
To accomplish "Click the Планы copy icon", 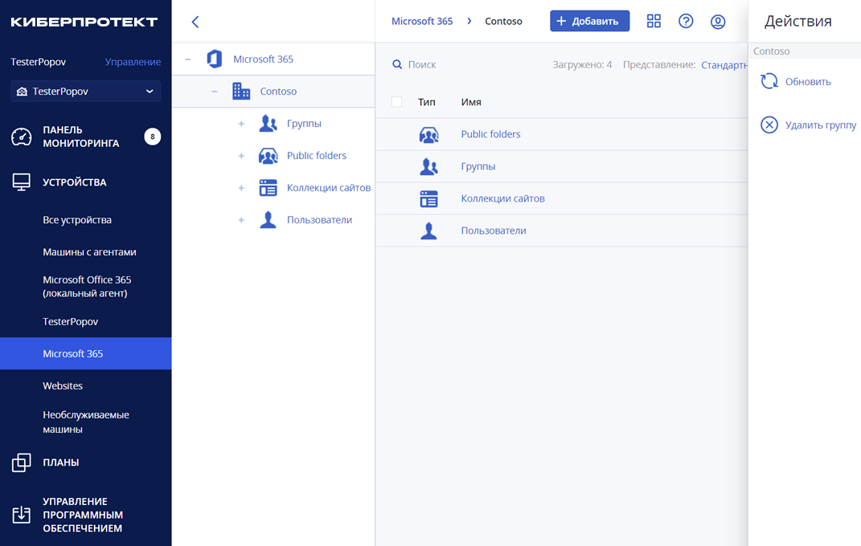I will coord(22,462).
